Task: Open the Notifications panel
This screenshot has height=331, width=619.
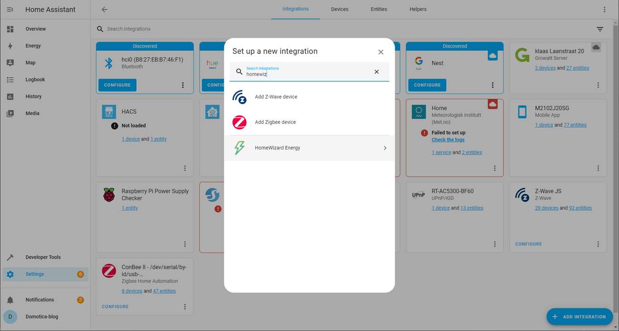Action: tap(45, 300)
